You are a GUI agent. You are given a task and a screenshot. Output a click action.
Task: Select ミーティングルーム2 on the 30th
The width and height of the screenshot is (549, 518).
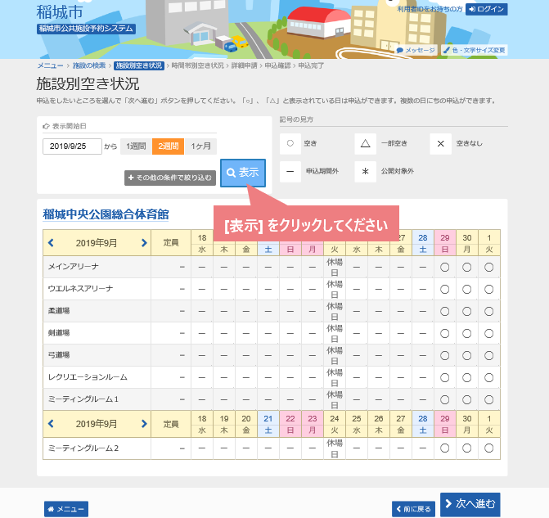[466, 448]
